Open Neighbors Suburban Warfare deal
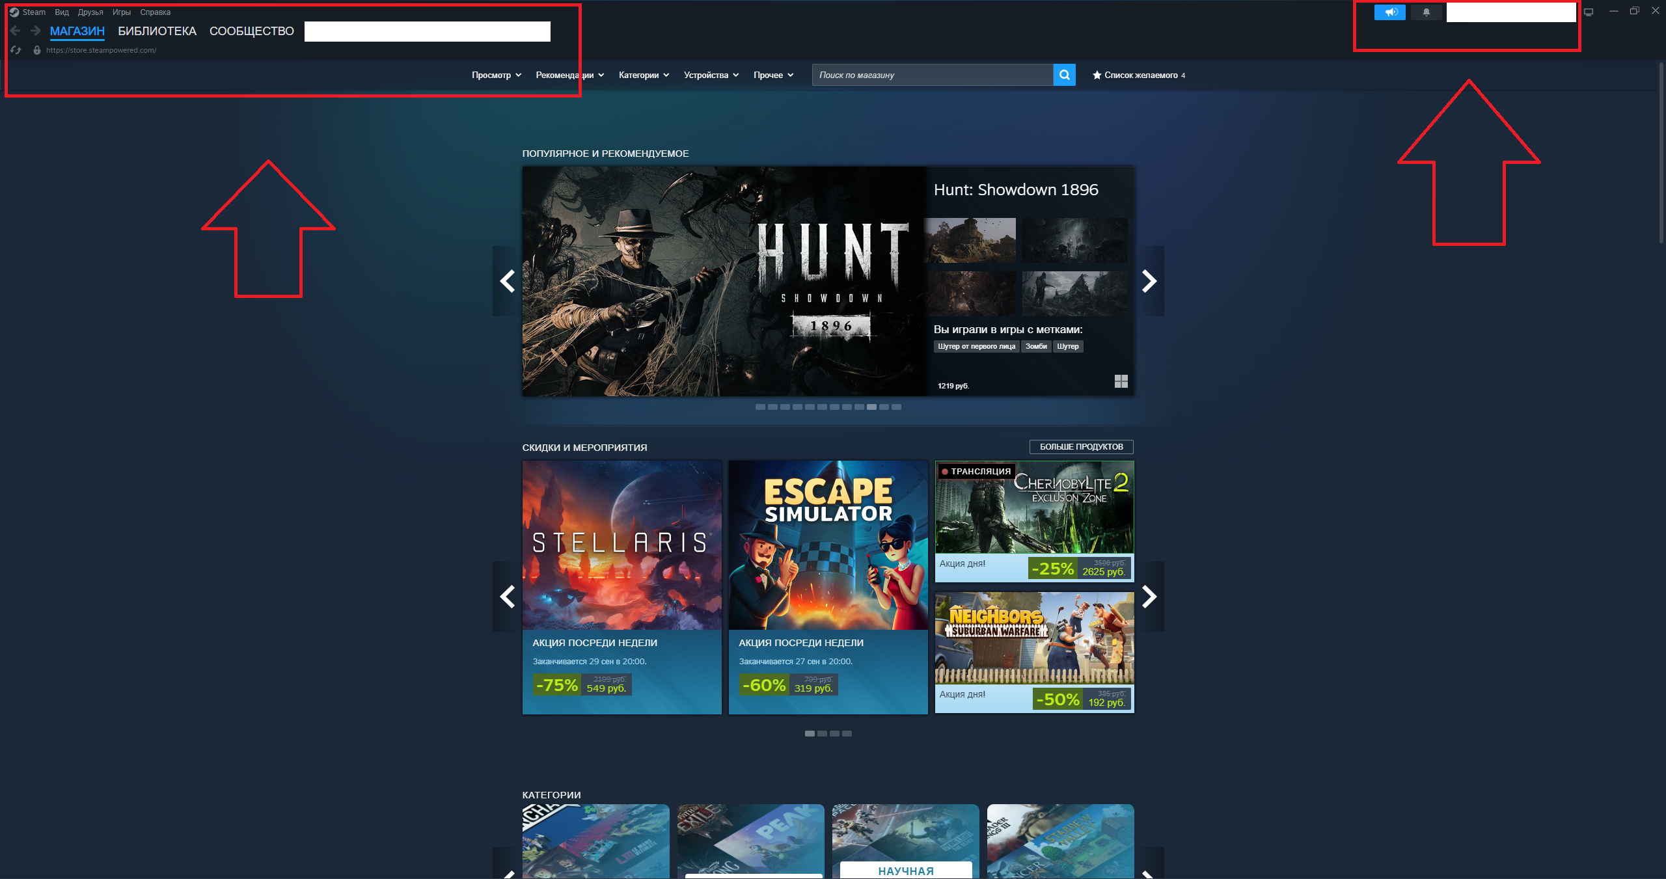The width and height of the screenshot is (1666, 879). [1035, 653]
